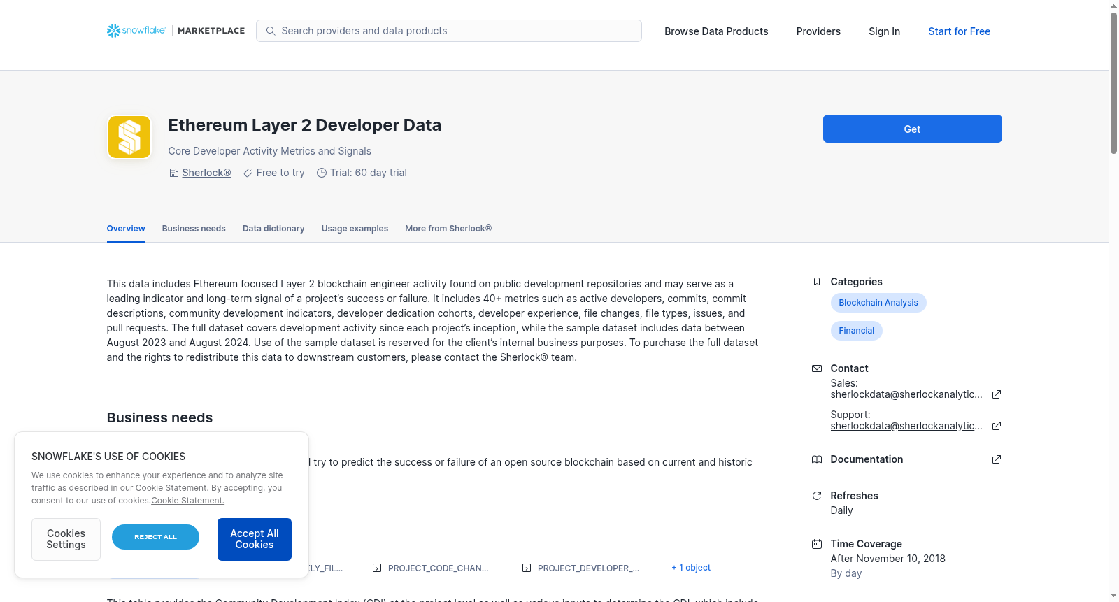This screenshot has height=602, width=1119.
Task: Open the external link icon for Support email
Action: [x=997, y=426]
